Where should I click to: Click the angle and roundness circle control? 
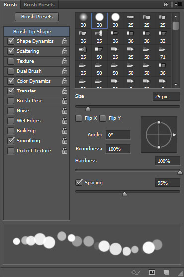point(159,135)
